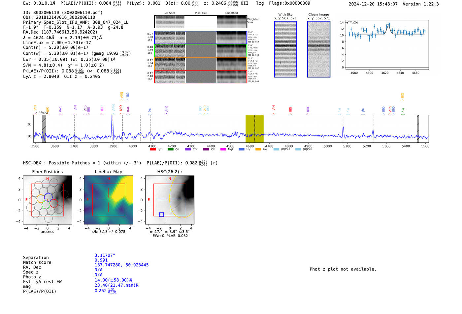Click the red fiber circle in Fiber Positions
Image resolution: width=462 pixels, height=314 pixels.
point(54,203)
